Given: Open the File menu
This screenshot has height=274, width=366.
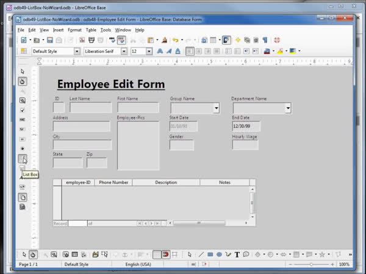Looking at the screenshot, I should [x=21, y=30].
